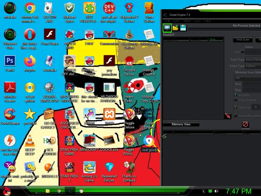Click the floppy disk save icon
Viewport: 261px width, 196px height.
click(x=183, y=28)
